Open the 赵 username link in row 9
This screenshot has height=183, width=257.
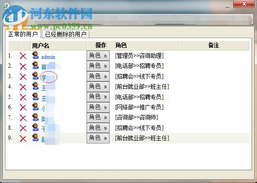43,139
